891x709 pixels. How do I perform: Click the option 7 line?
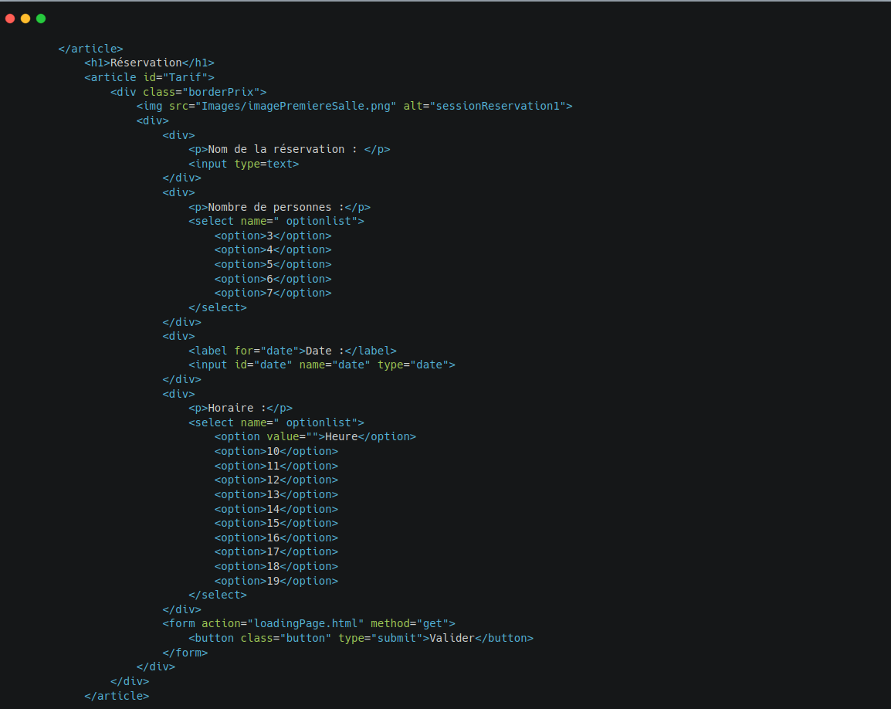(273, 293)
